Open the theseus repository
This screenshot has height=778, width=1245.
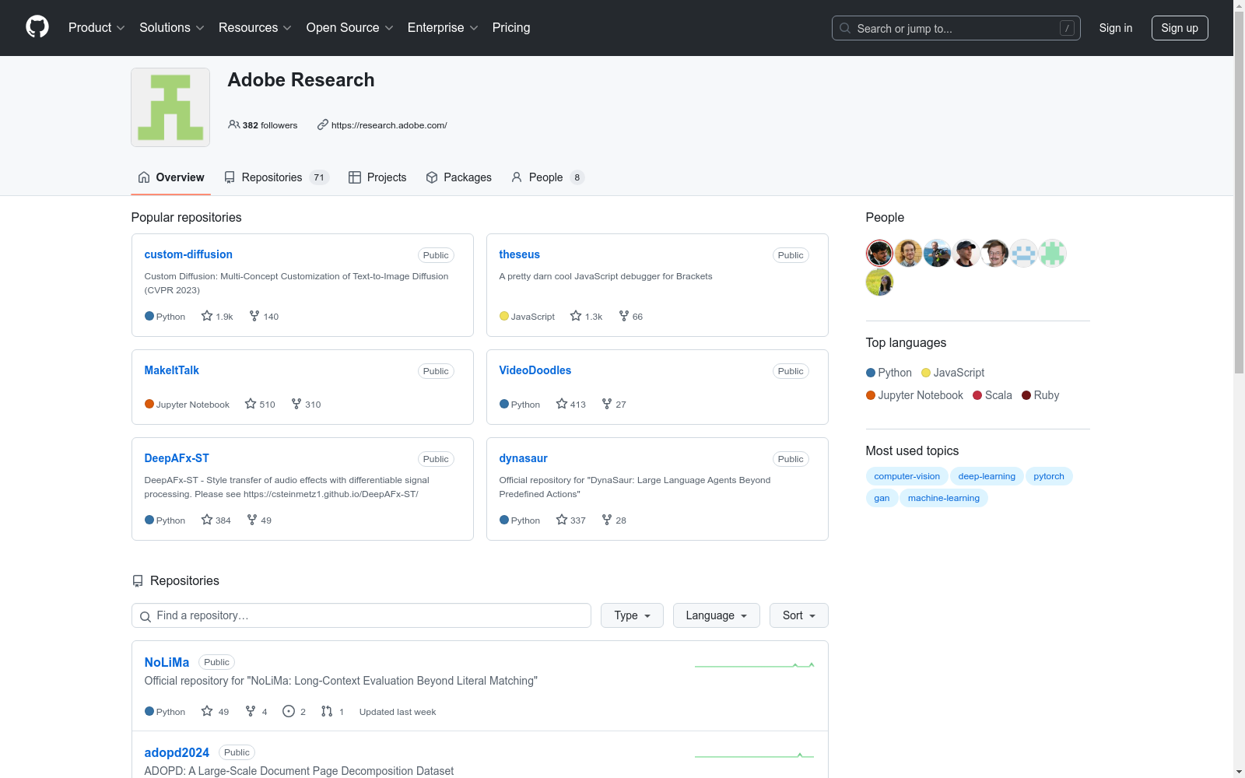tap(519, 254)
